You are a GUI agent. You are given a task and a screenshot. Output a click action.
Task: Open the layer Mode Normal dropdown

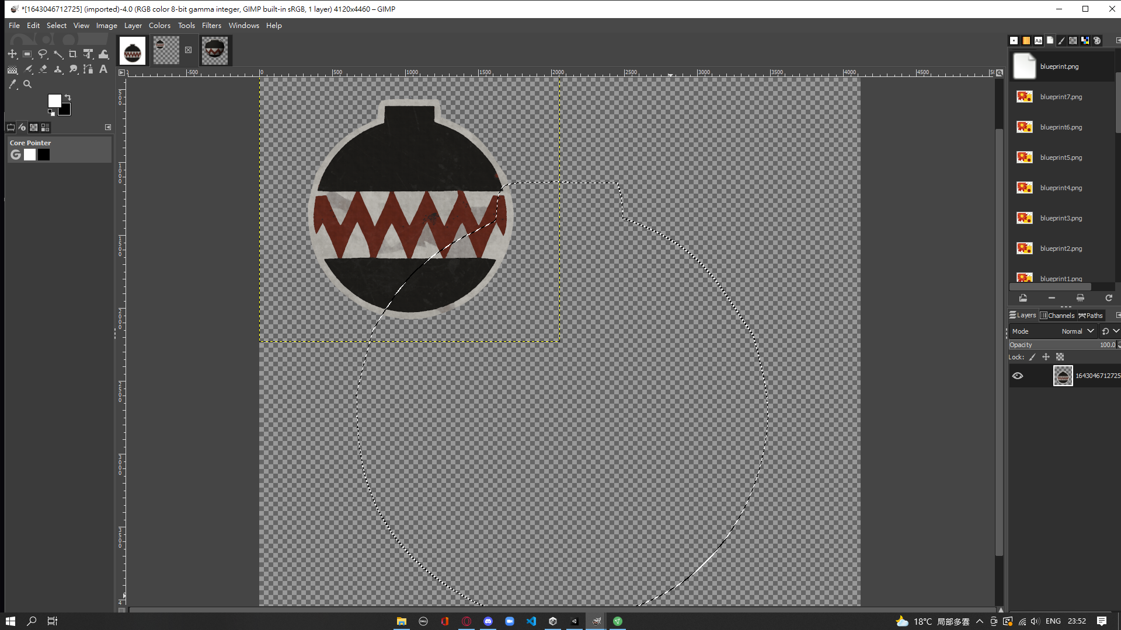1077,331
